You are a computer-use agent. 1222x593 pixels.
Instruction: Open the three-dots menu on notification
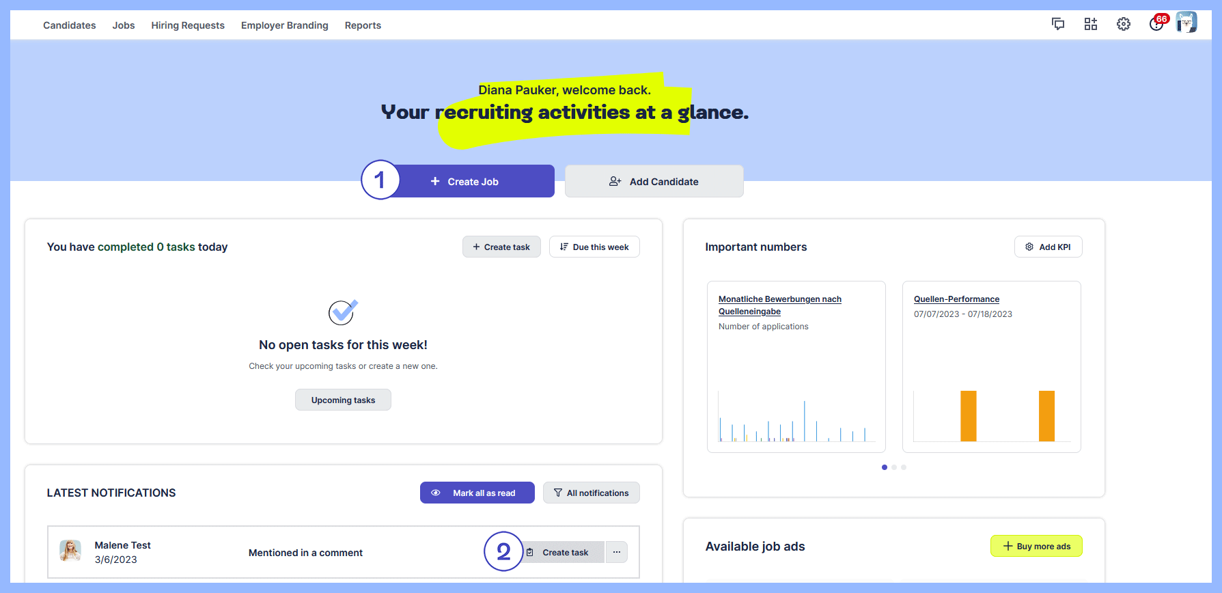point(616,552)
